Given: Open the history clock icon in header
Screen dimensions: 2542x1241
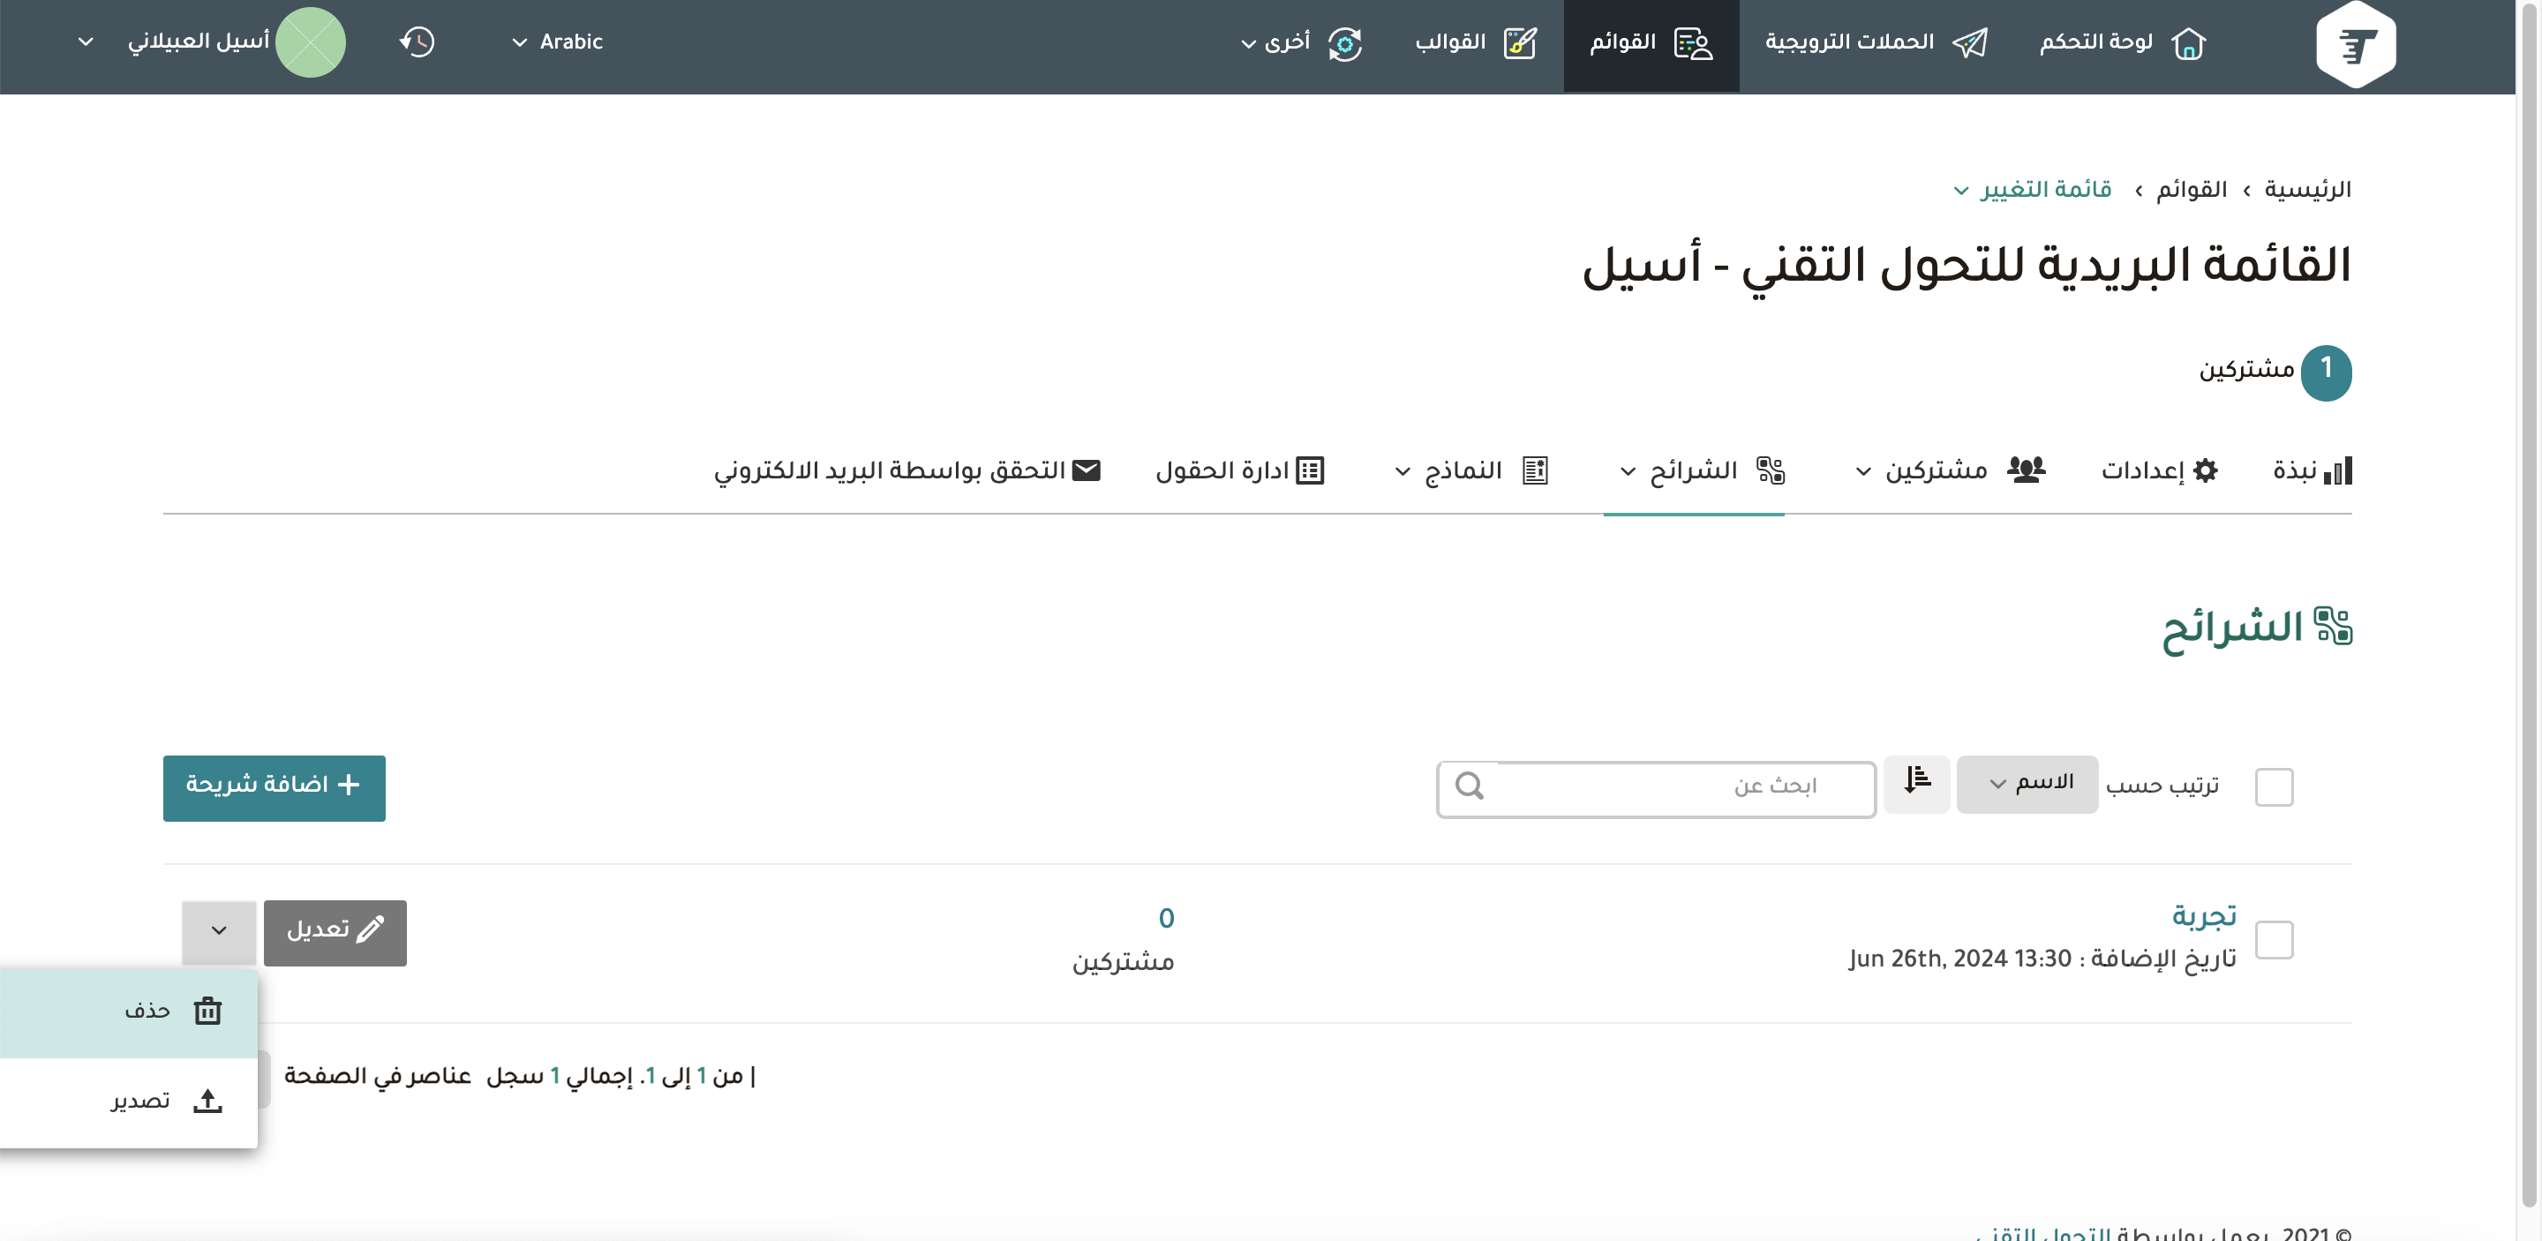Looking at the screenshot, I should (x=417, y=42).
